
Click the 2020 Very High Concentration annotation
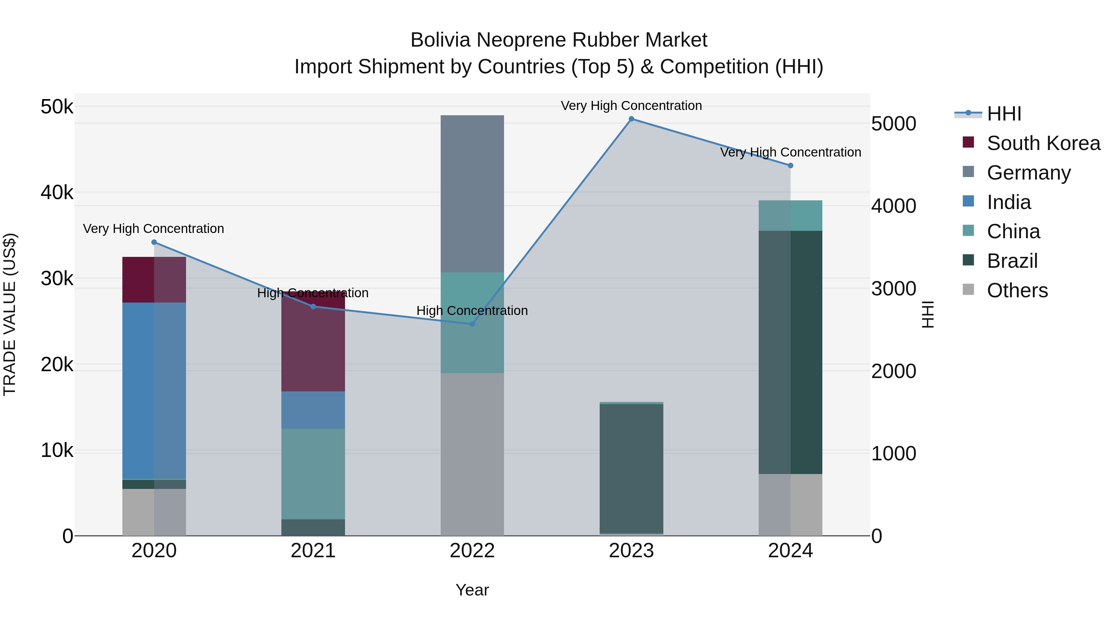pos(154,228)
